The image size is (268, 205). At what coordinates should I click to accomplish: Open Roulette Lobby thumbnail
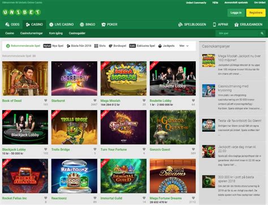(172, 78)
